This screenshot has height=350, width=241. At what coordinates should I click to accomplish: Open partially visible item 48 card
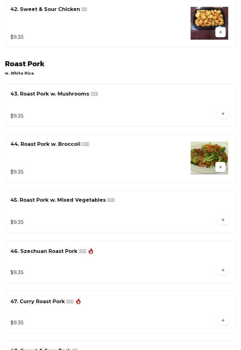tap(120, 347)
